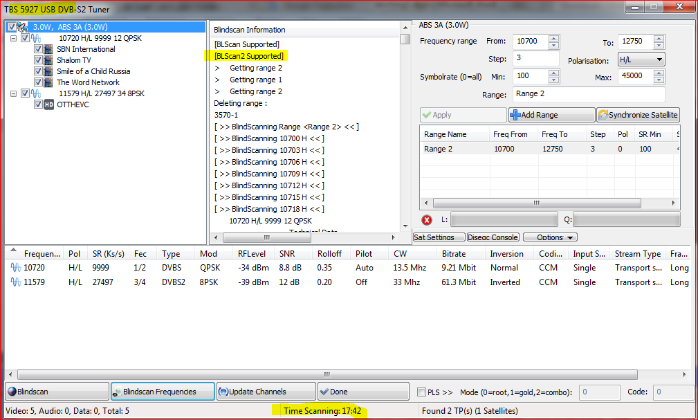Image resolution: width=698 pixels, height=420 pixels.
Task: Click the blue plus icon on Add Range
Action: (x=515, y=115)
